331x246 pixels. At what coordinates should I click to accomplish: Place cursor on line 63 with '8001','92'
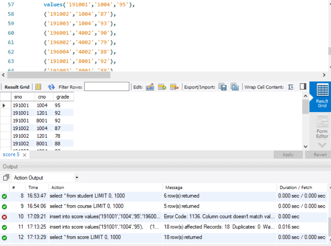80,62
